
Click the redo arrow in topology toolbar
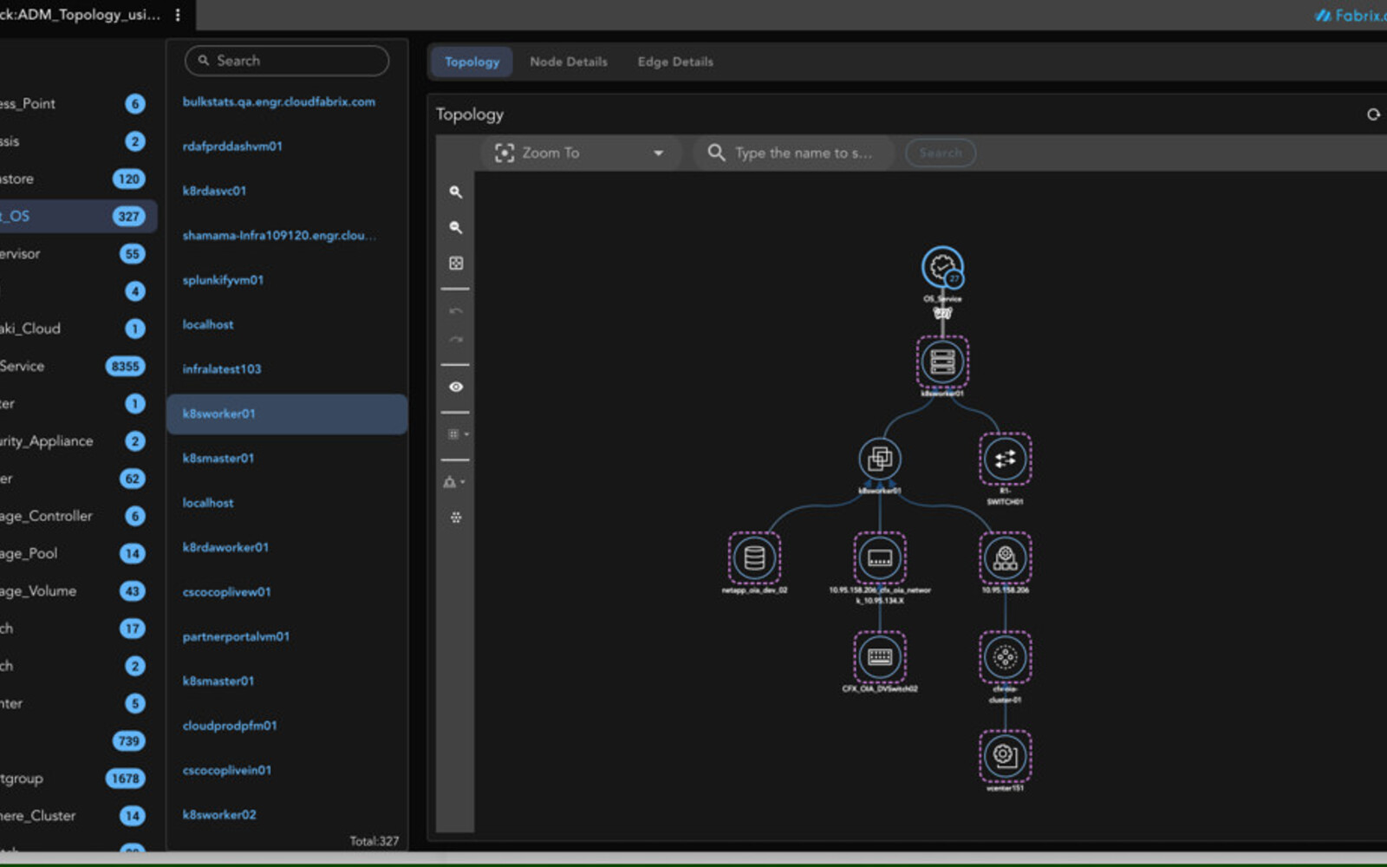point(456,339)
